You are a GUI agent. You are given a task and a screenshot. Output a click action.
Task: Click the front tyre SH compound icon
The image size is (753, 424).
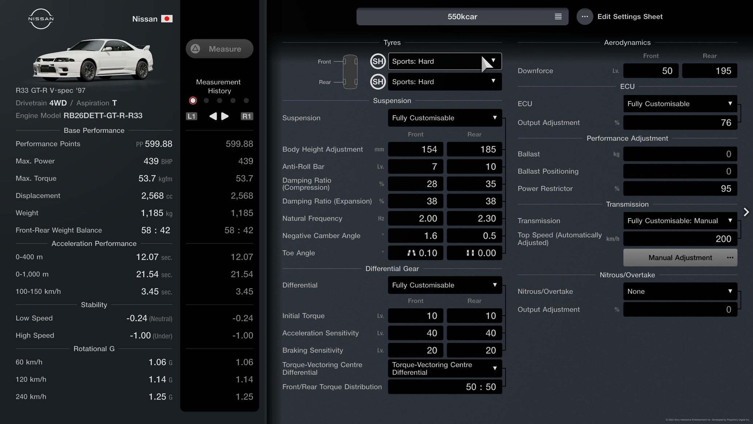click(378, 61)
